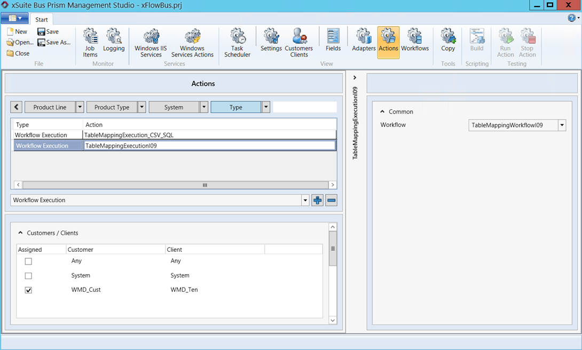Enable the System customer checkbox
The image size is (582, 350).
pyautogui.click(x=29, y=276)
